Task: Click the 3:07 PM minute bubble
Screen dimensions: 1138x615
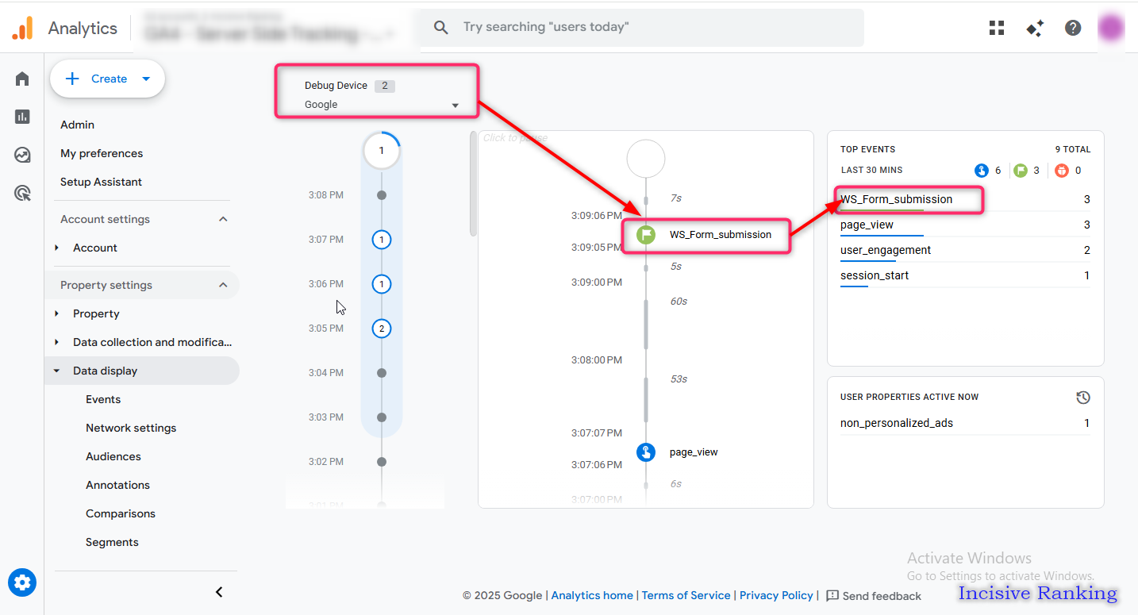Action: click(x=382, y=240)
